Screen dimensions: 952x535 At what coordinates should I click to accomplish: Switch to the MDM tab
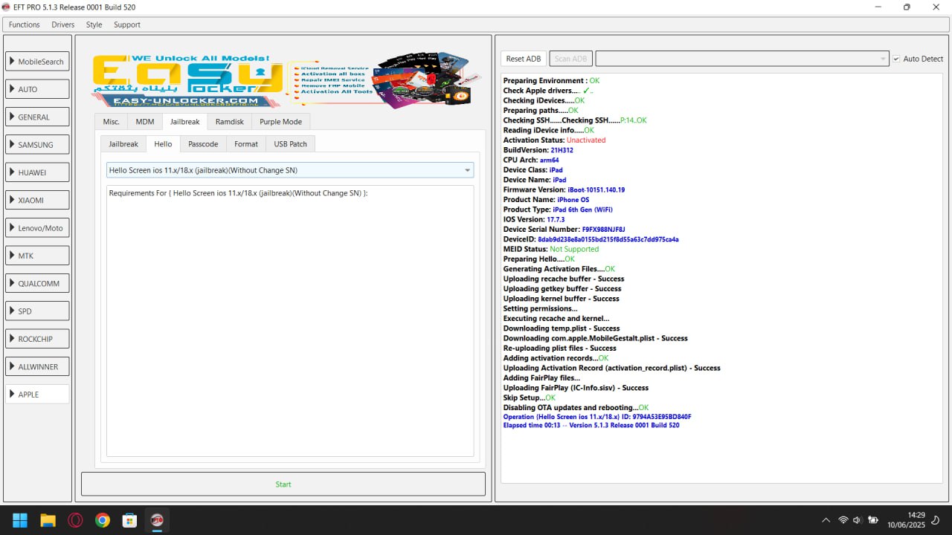point(145,122)
